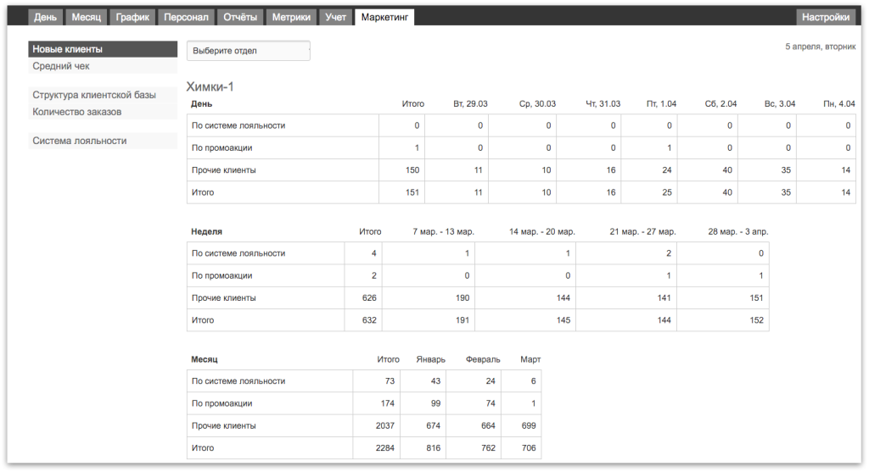Click the 174 value in Месяц table

click(x=387, y=403)
